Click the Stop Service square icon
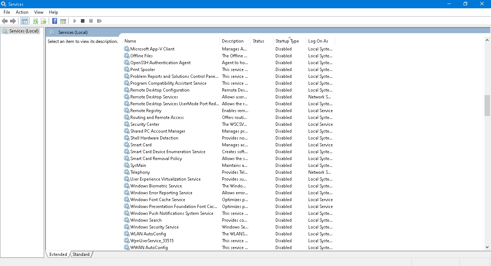Viewport: 491px width, 266px height. coord(83,21)
